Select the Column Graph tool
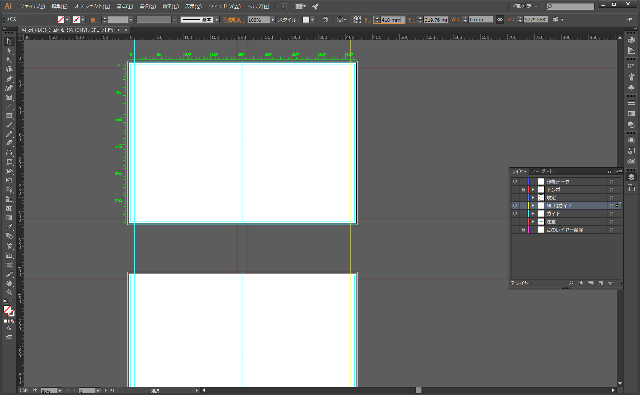The height and width of the screenshot is (395, 640). coord(9,255)
